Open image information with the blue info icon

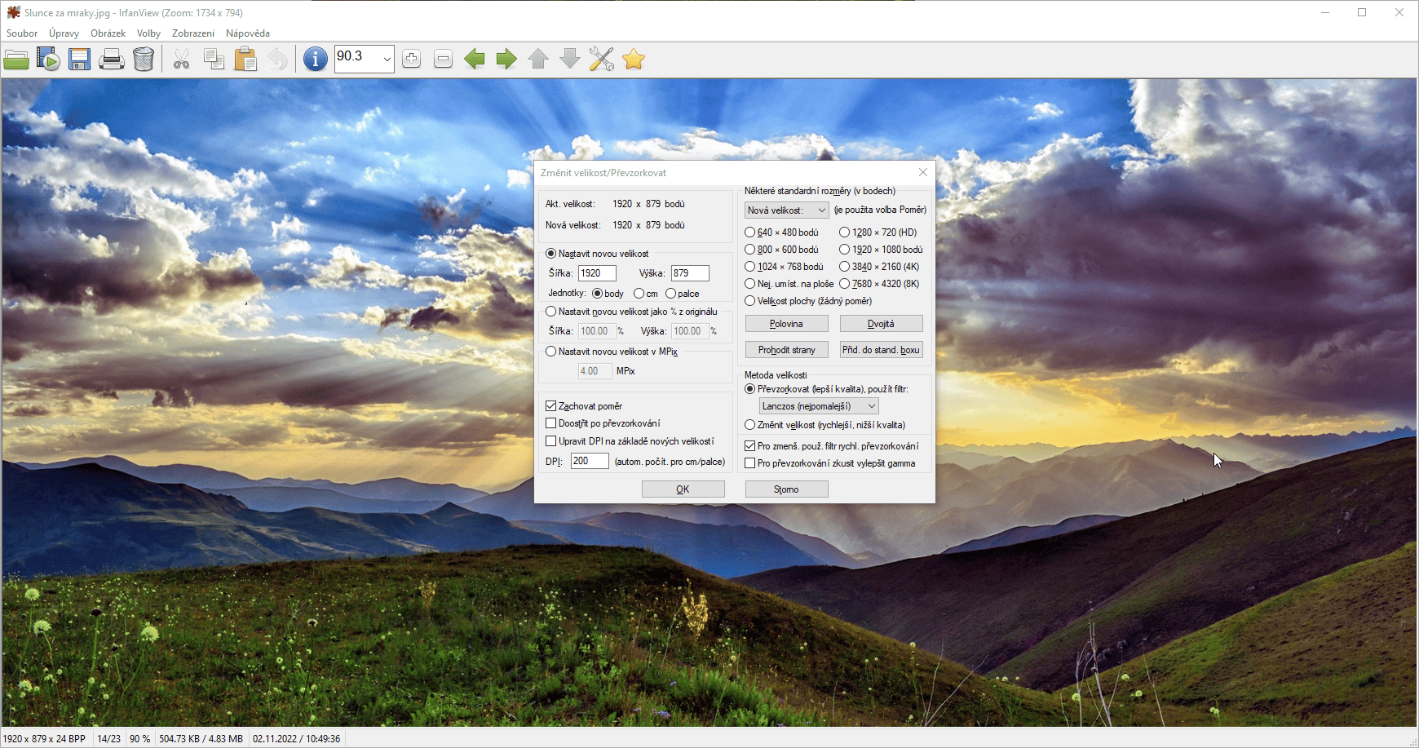tap(315, 60)
